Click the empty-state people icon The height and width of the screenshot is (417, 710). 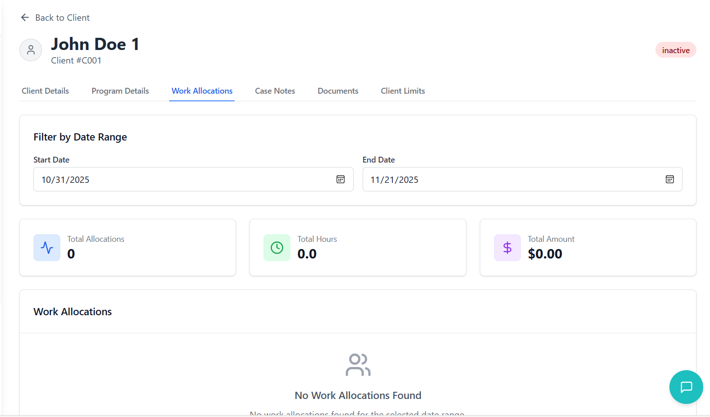pos(358,365)
